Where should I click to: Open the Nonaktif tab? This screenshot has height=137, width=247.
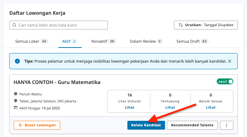104,41
